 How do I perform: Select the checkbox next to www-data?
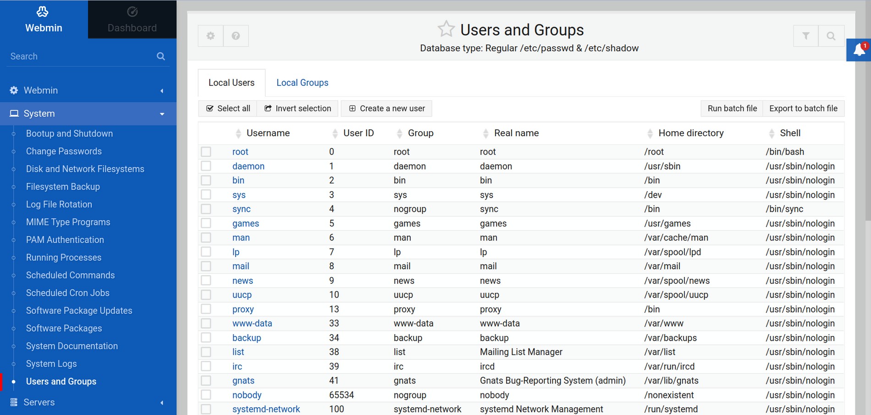[x=206, y=323]
